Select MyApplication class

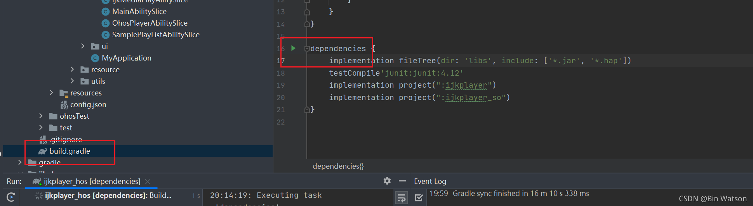click(x=127, y=58)
